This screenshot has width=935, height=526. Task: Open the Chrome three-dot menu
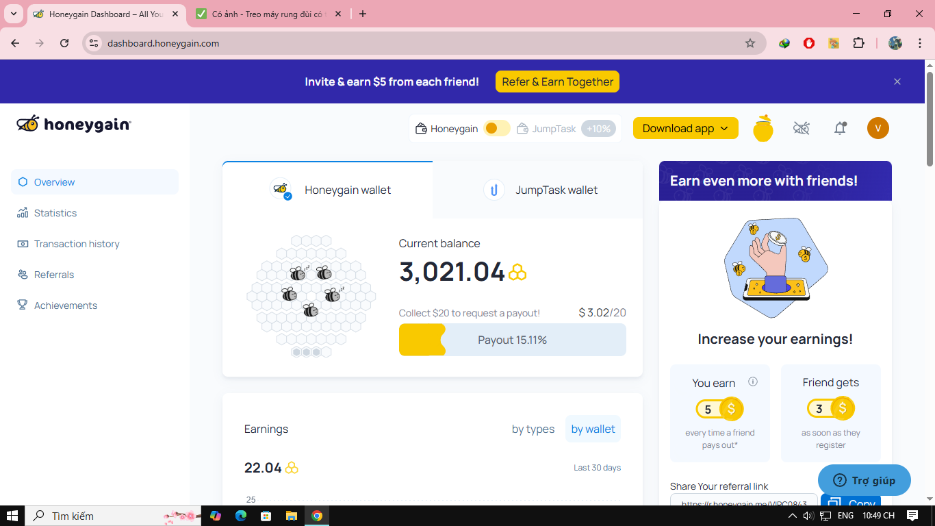pos(919,43)
